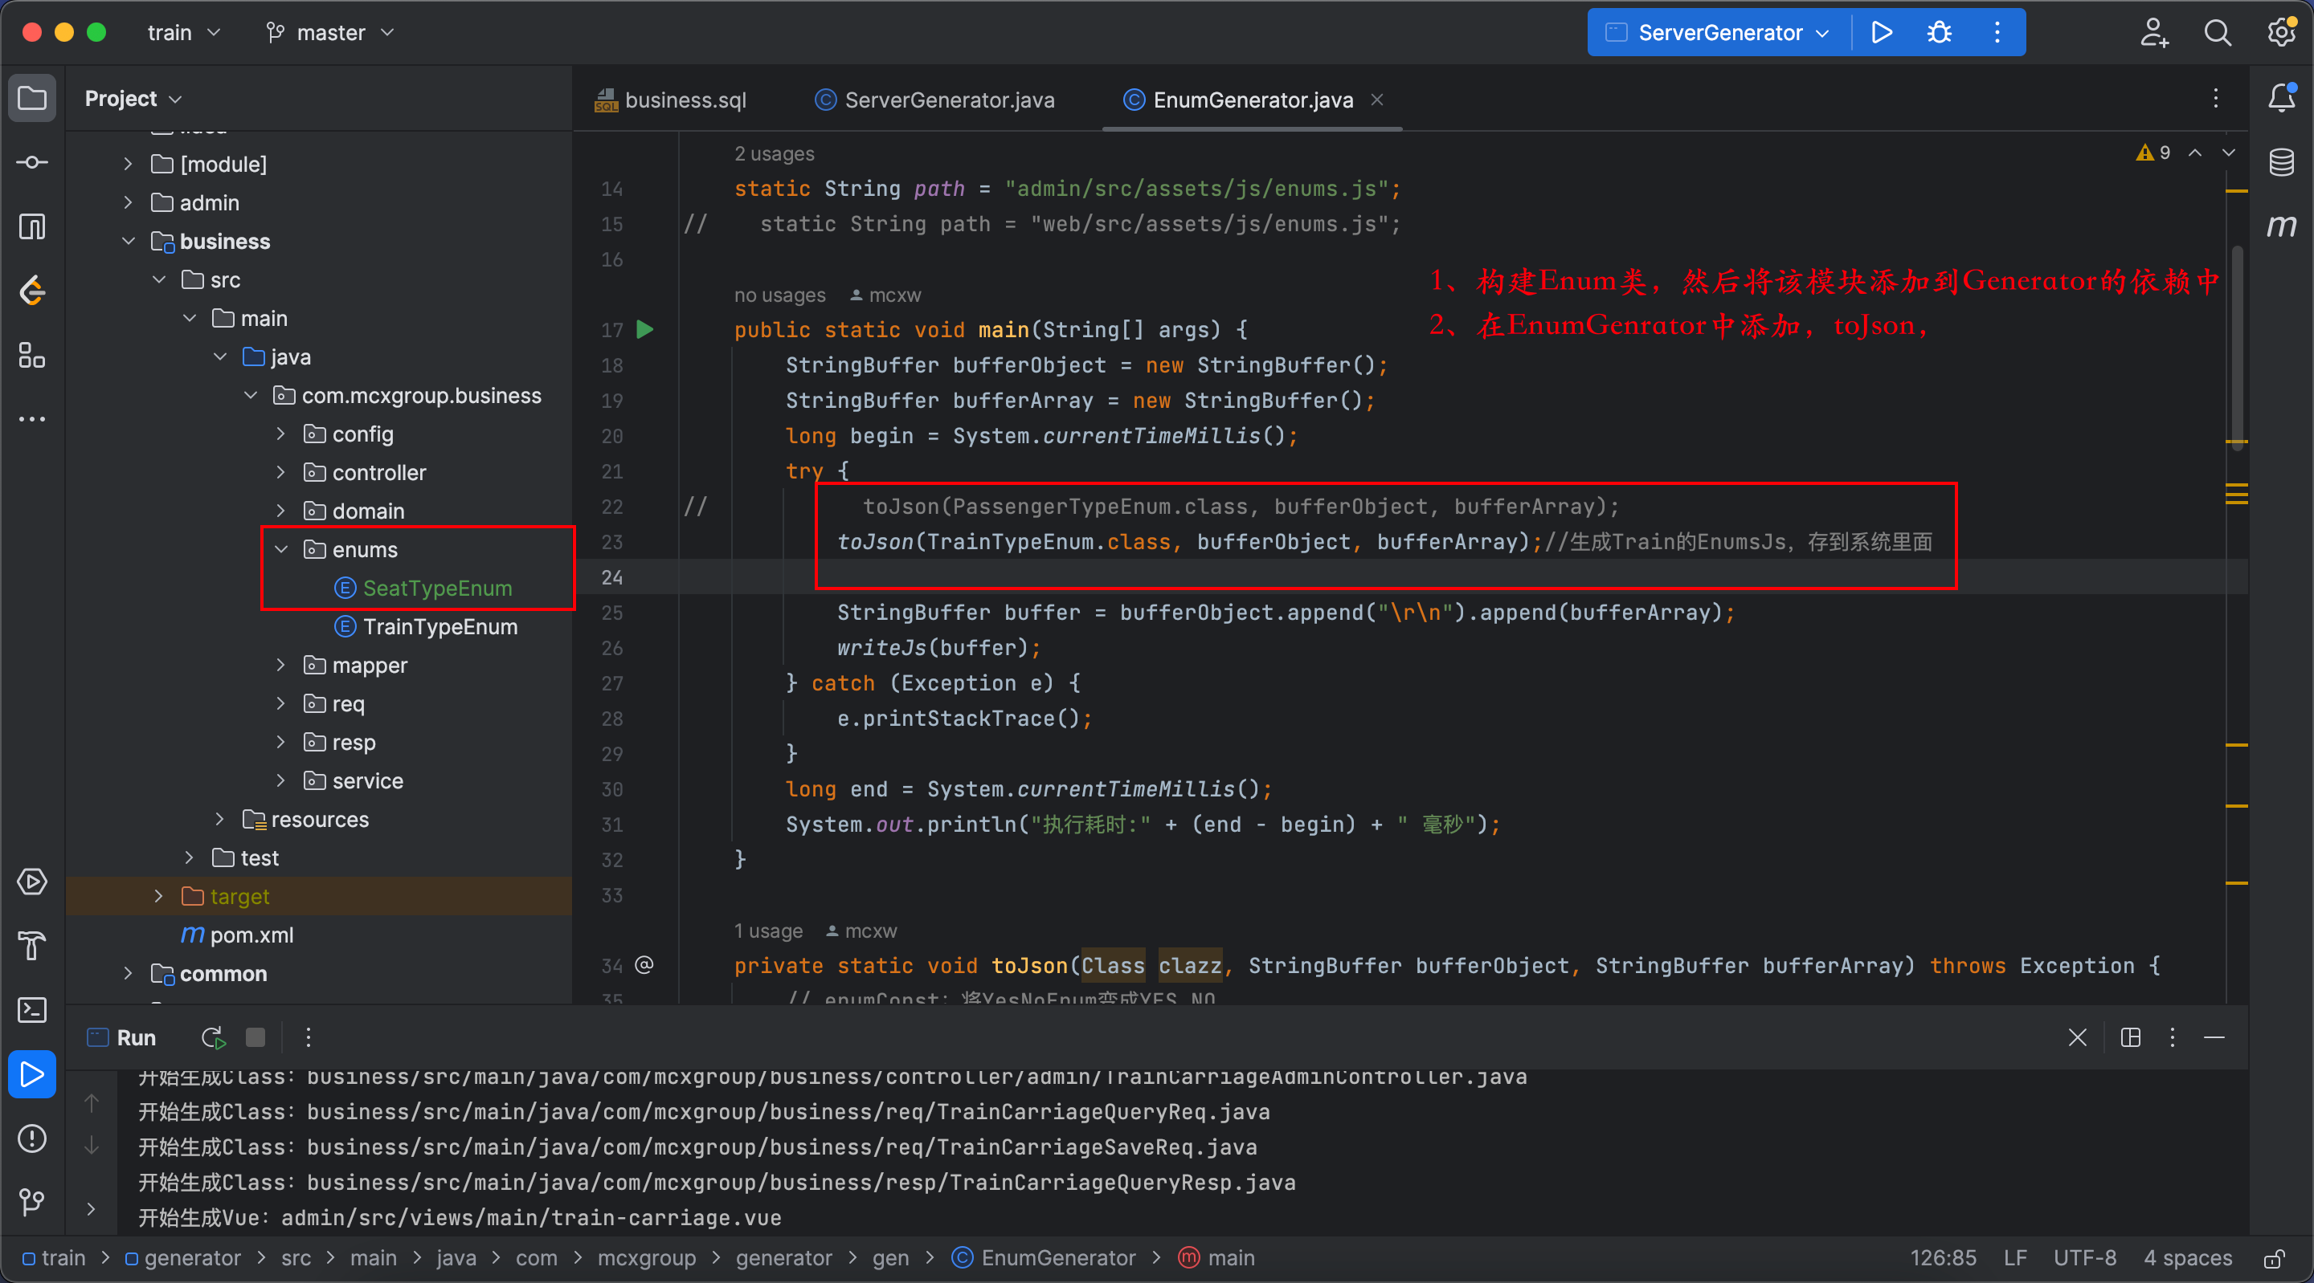The image size is (2314, 1283).
Task: Click the gutter run arrow at line 17
Action: pyautogui.click(x=644, y=329)
